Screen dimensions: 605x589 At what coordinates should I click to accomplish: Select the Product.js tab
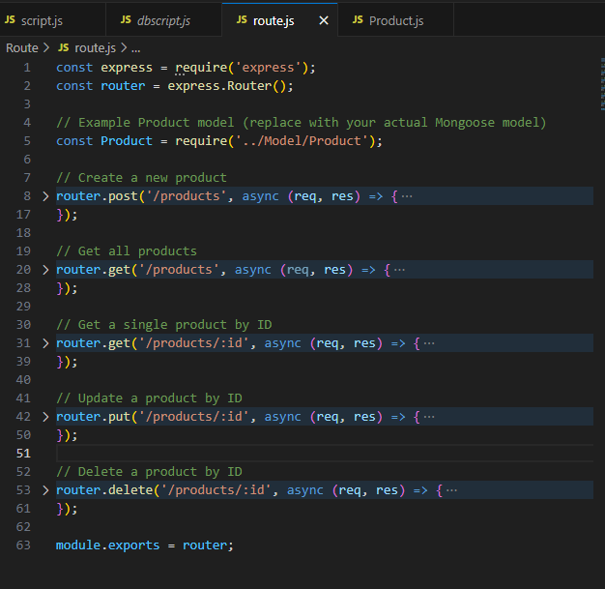pyautogui.click(x=395, y=20)
